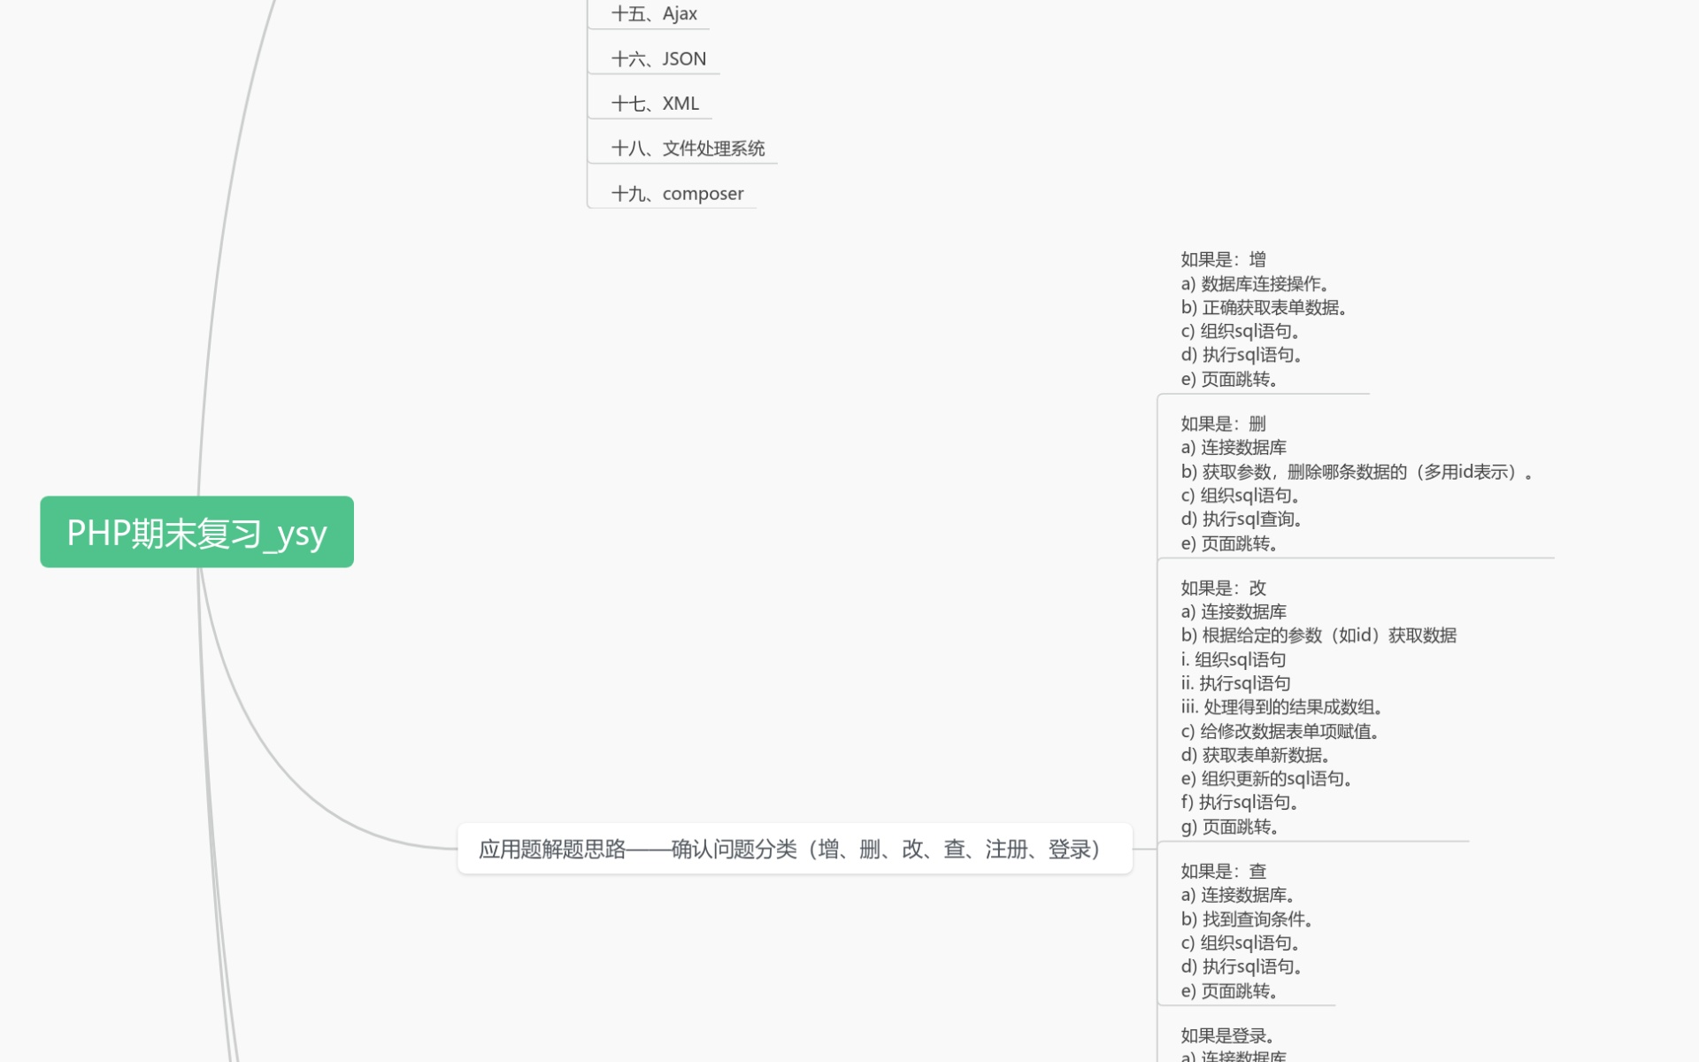Image resolution: width=1699 pixels, height=1062 pixels.
Task: Select 十八、文件处理系统 topic node
Action: pos(688,149)
